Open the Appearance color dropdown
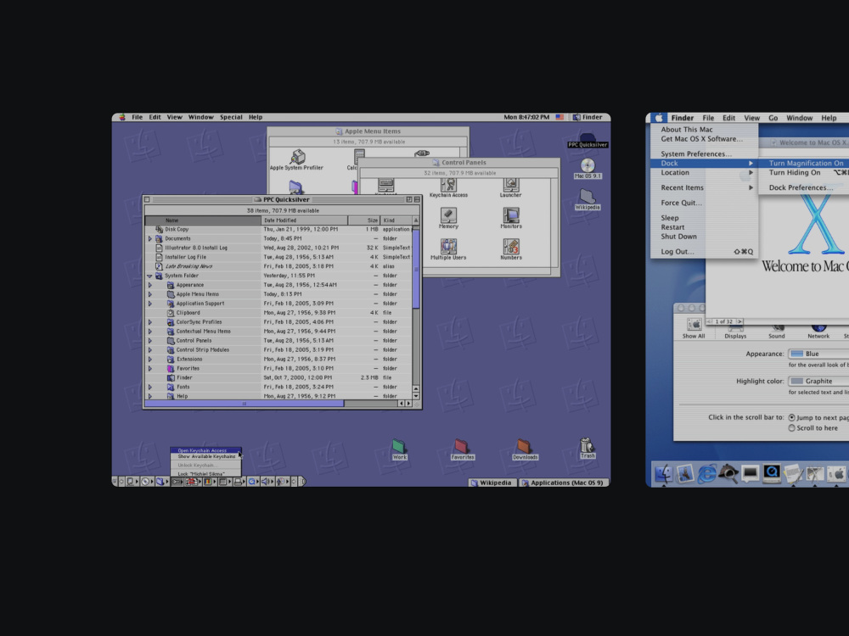Image resolution: width=849 pixels, height=636 pixels. [x=818, y=354]
